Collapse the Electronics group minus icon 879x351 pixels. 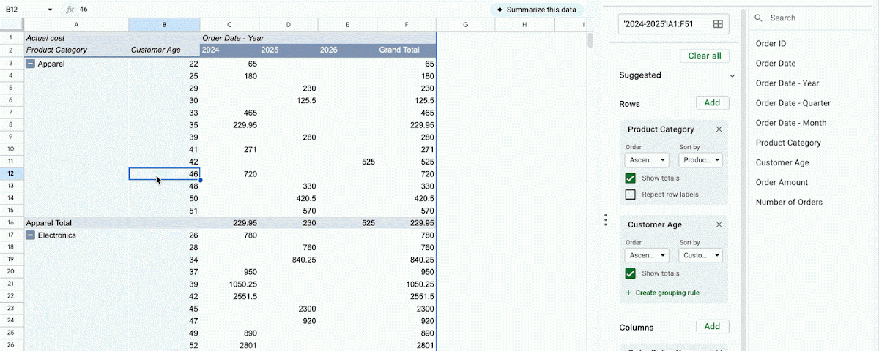(30, 235)
